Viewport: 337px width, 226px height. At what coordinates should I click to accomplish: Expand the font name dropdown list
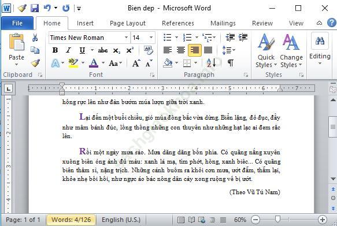(127, 38)
